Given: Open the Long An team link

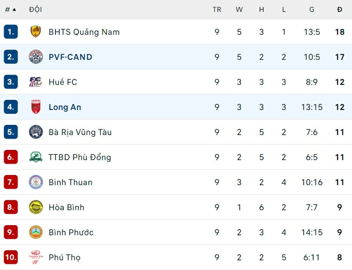Looking at the screenshot, I should click(x=65, y=107).
